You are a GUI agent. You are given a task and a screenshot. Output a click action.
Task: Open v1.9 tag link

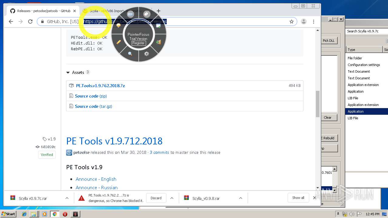click(49, 139)
